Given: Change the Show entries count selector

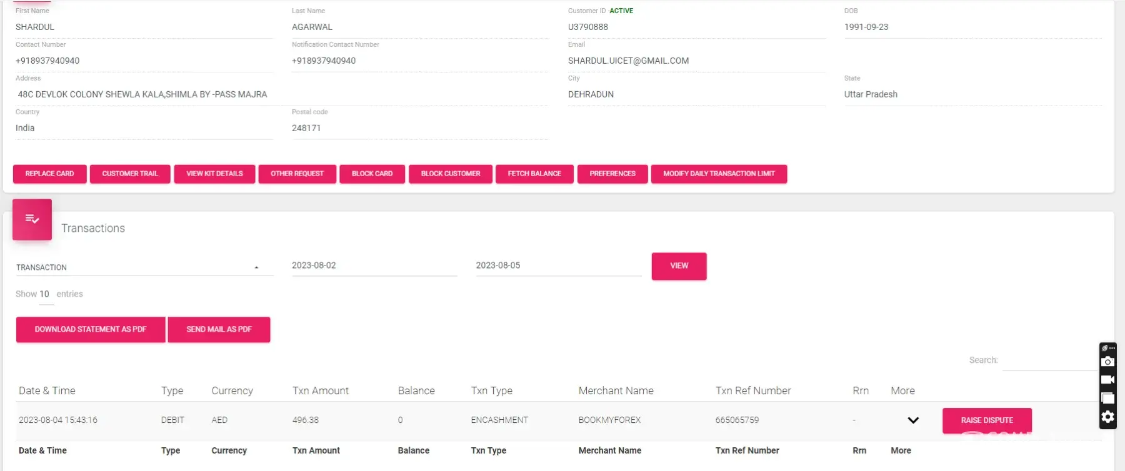Looking at the screenshot, I should [x=44, y=294].
